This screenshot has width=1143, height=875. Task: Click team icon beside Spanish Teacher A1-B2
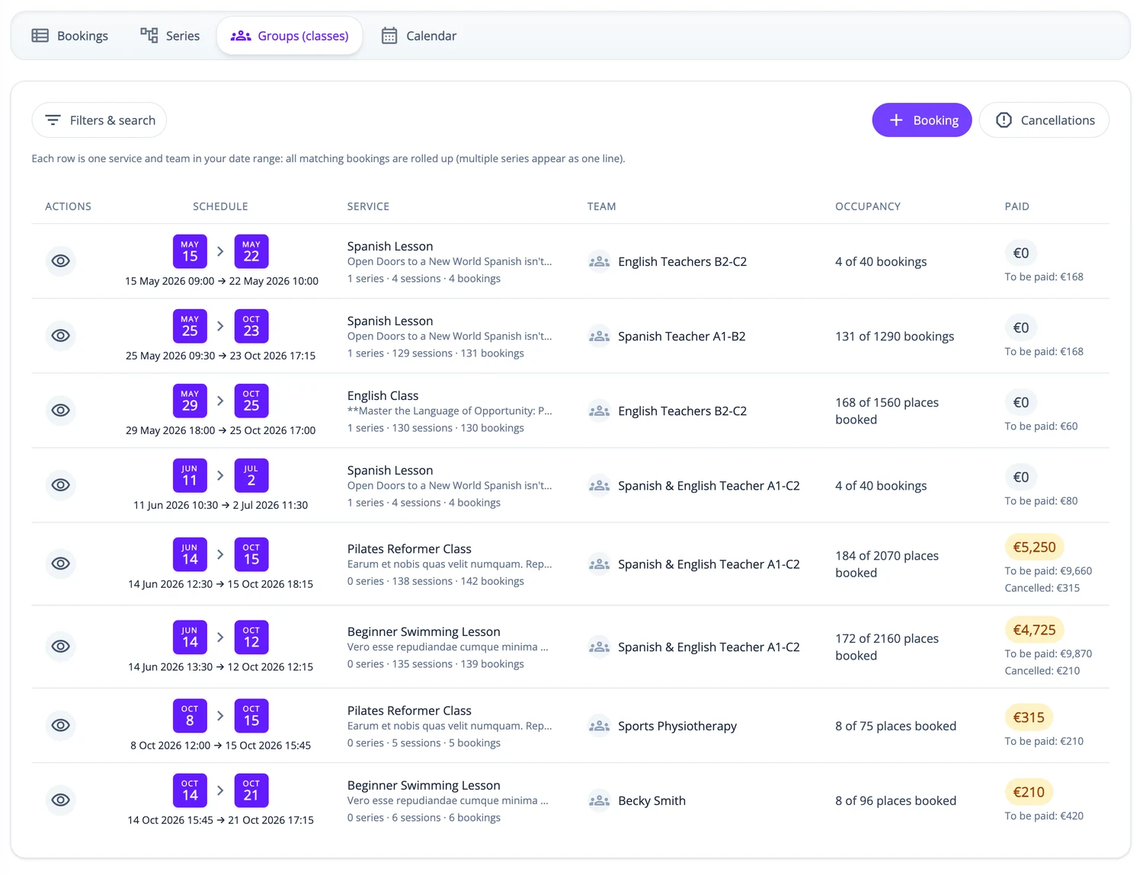pyautogui.click(x=600, y=336)
